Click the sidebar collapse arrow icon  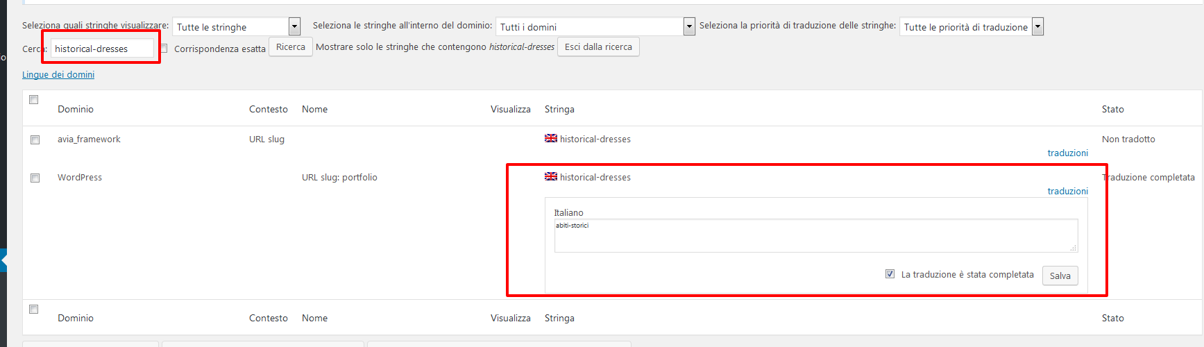[3, 261]
